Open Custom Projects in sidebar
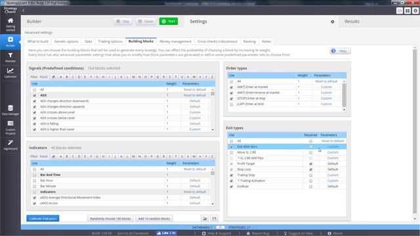This screenshot has width=420, height=236. click(x=10, y=127)
